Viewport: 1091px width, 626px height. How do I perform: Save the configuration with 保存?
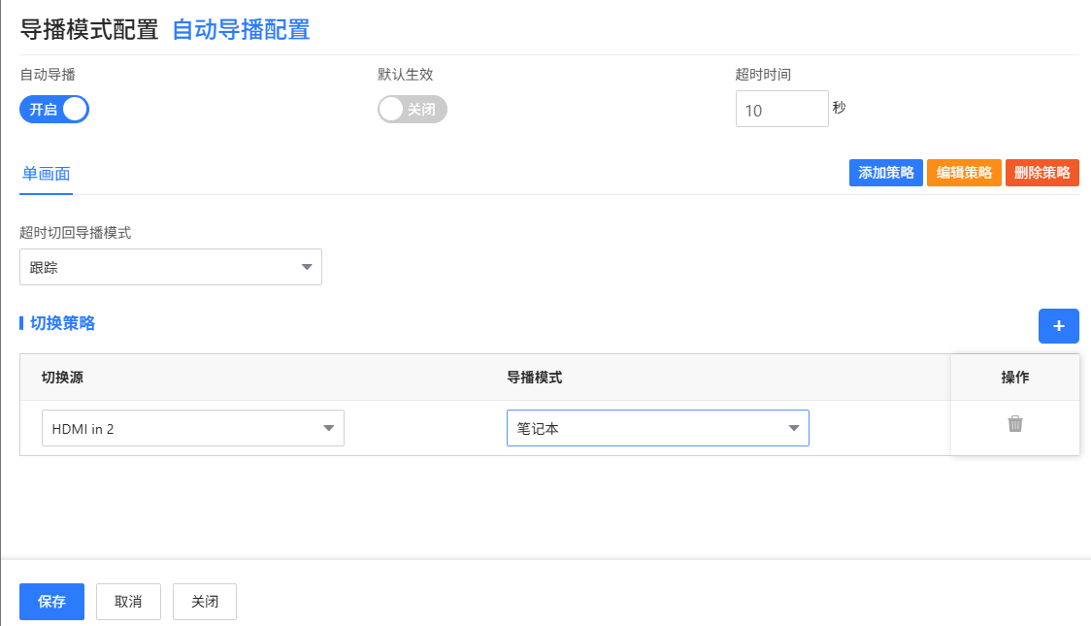point(51,602)
